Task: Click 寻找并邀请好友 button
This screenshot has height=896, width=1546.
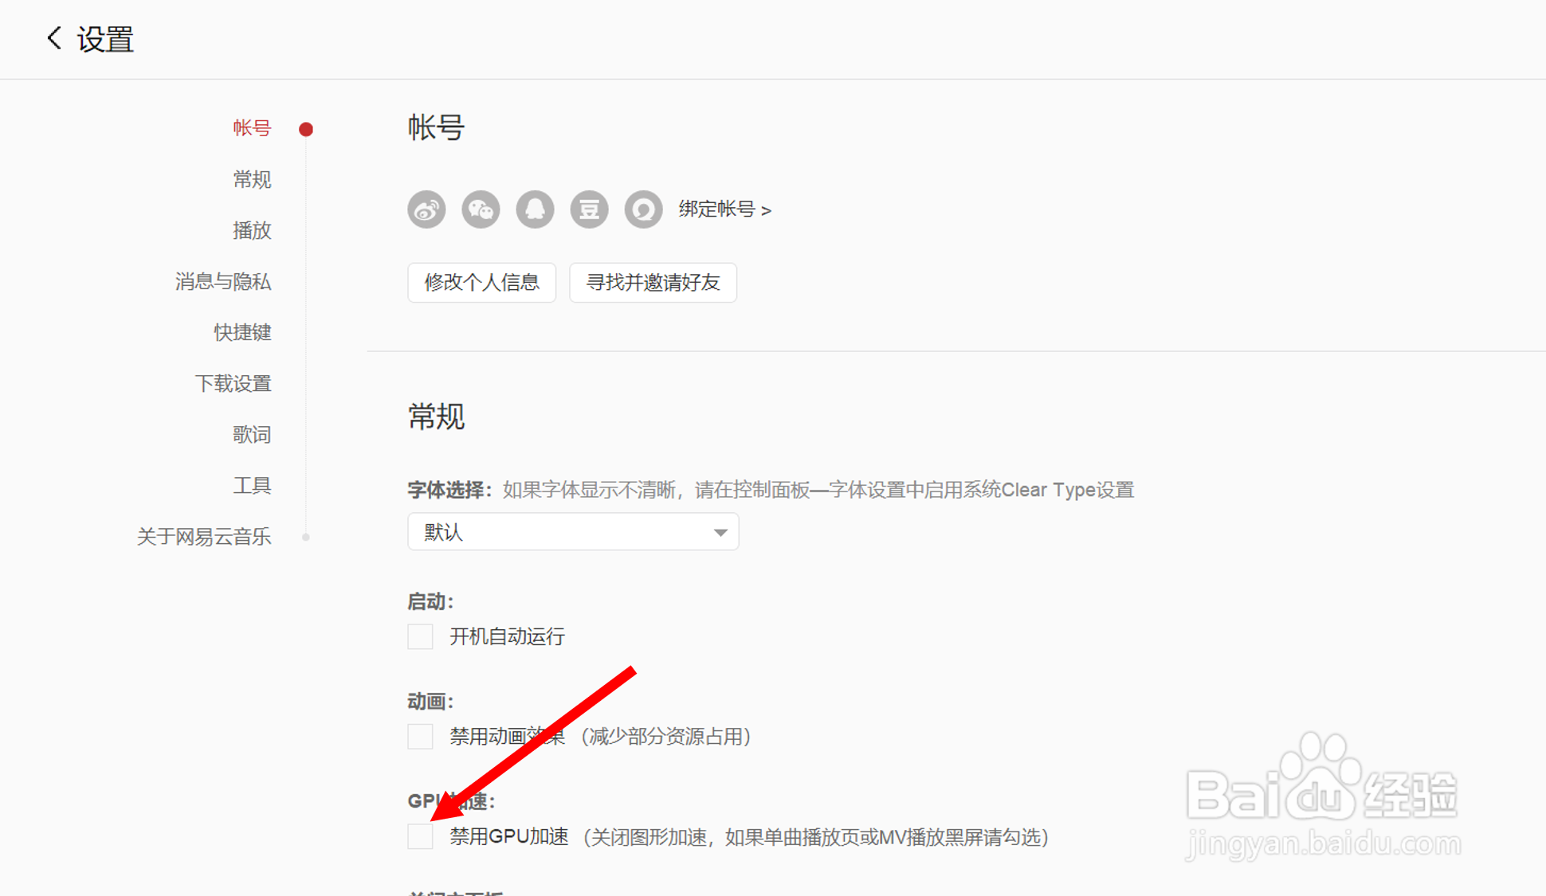Action: point(653,283)
